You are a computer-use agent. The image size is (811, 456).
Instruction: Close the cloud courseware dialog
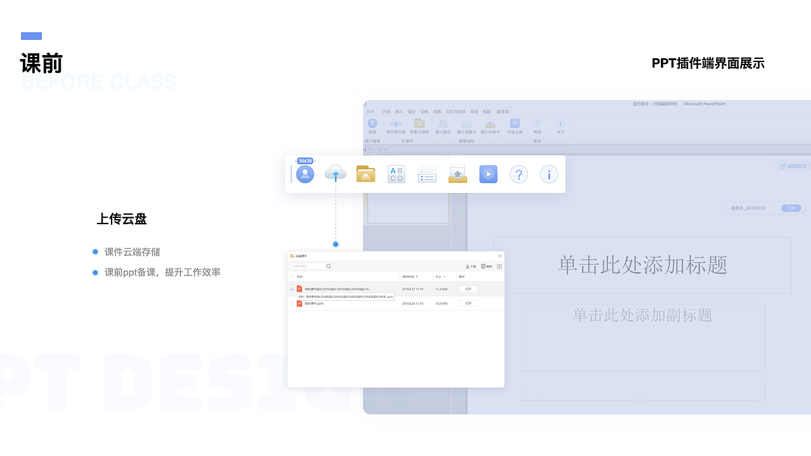[500, 256]
